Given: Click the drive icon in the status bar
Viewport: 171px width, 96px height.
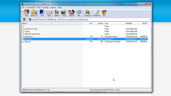Looking at the screenshot, I should pyautogui.click(x=23, y=90).
